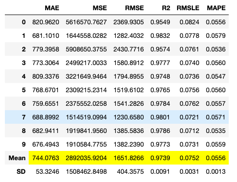Click RMSLE value 0.0740
Image resolution: width=237 pixels, height=182 pixels.
(x=189, y=63)
